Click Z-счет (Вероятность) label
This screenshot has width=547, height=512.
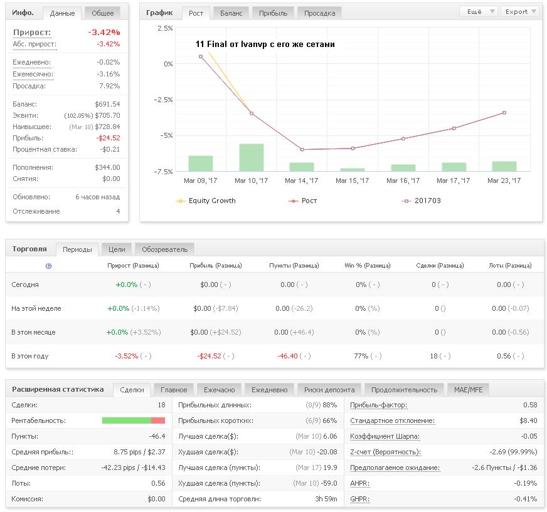coord(386,452)
